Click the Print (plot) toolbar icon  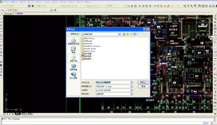point(140,6)
